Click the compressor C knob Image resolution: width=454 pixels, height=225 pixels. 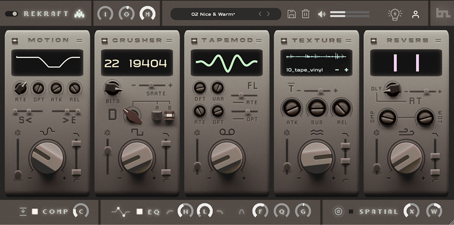(81, 211)
